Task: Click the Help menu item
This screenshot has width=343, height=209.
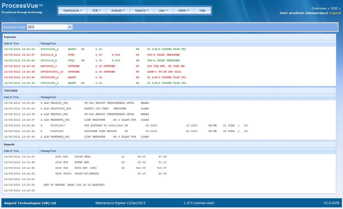Action: [202, 10]
